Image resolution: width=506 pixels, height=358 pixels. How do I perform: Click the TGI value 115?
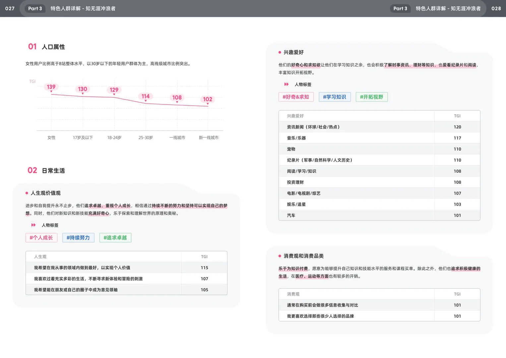pos(204,268)
